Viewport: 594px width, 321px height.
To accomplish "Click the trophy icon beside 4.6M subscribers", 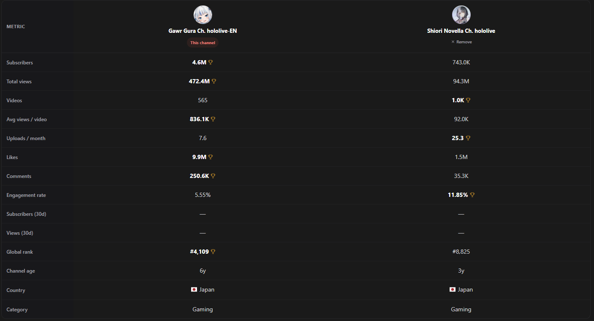I will click(210, 62).
